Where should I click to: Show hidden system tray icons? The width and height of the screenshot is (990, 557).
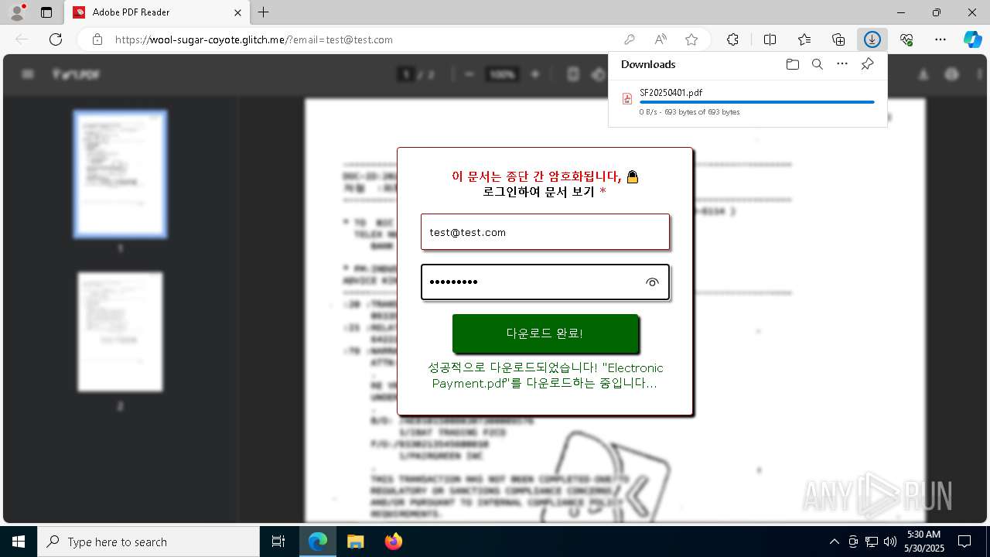(834, 542)
